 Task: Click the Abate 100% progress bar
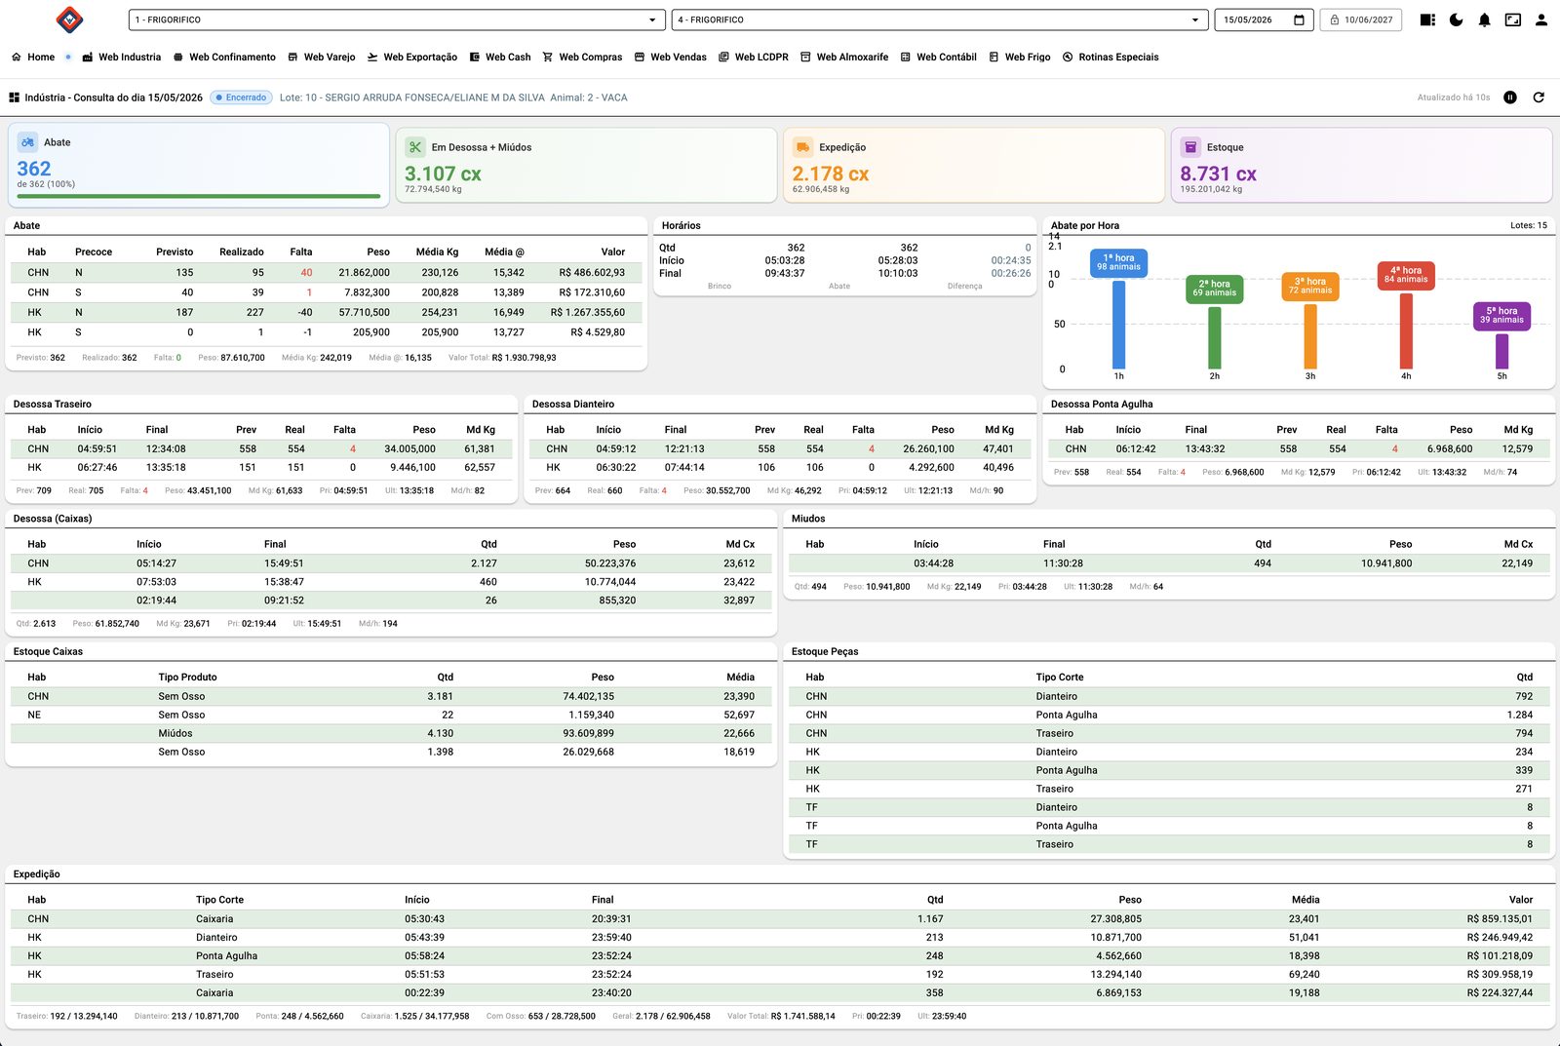point(199,196)
